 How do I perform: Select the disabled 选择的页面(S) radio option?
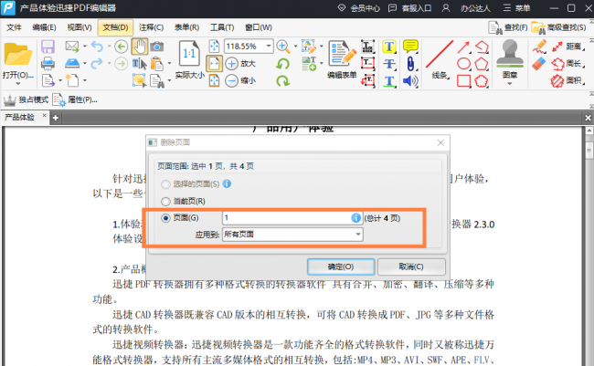coord(165,184)
